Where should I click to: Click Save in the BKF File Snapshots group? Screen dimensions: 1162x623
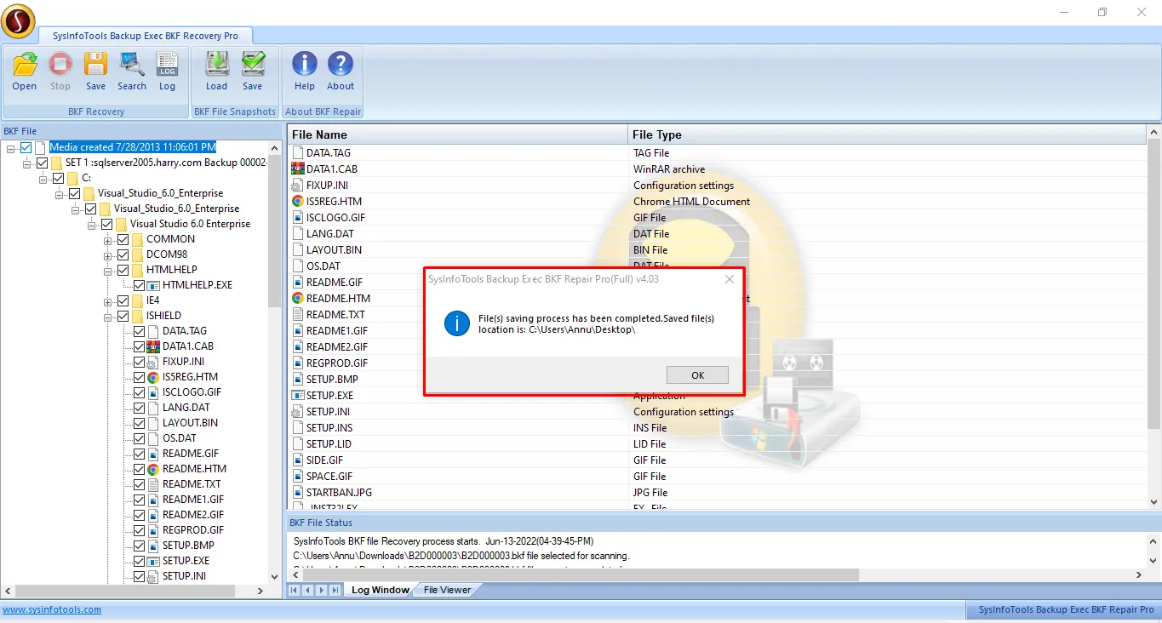click(x=253, y=71)
